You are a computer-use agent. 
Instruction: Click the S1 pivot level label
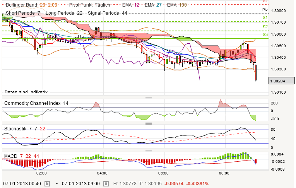coord(265,17)
